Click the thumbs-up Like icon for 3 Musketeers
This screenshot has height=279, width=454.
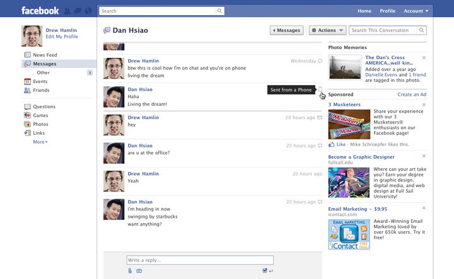pos(332,144)
